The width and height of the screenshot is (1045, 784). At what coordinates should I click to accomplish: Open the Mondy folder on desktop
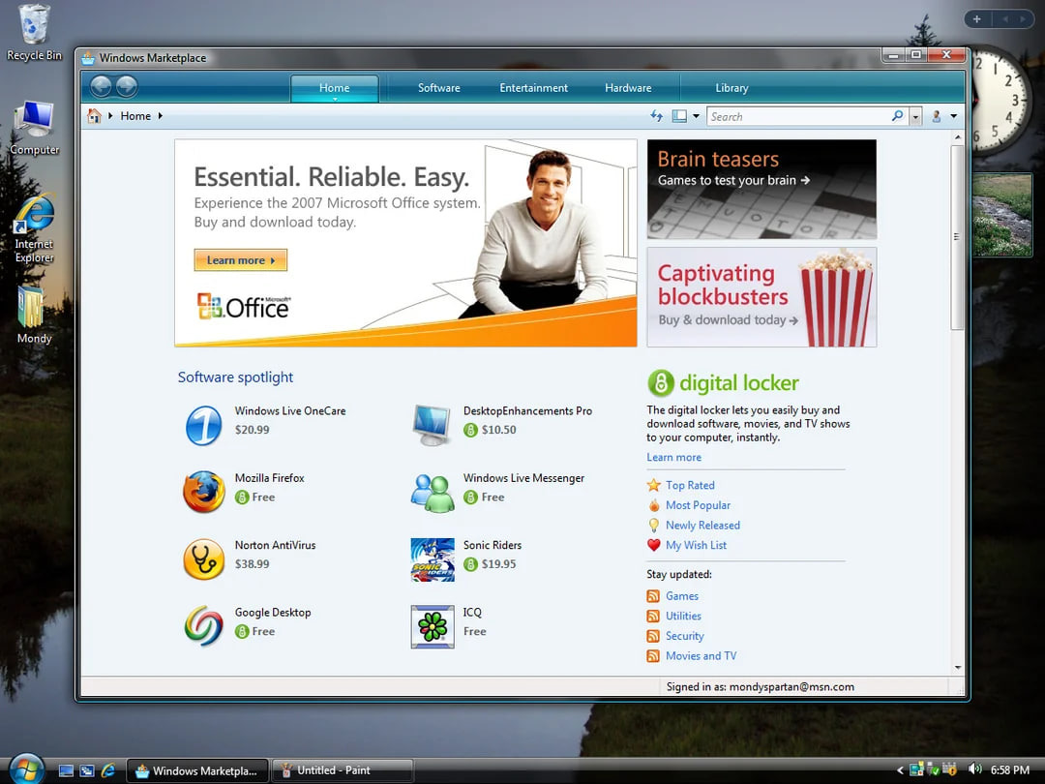point(33,316)
